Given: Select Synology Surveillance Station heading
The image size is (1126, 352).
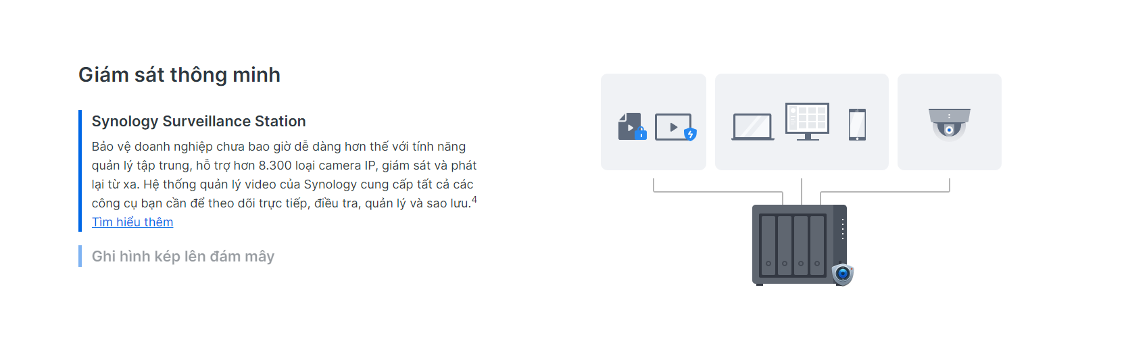Looking at the screenshot, I should [199, 121].
